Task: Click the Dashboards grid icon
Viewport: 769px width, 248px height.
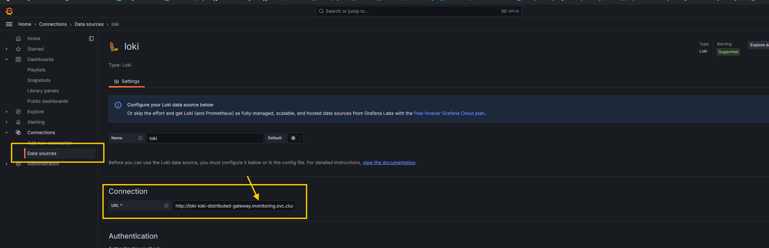Action: pyautogui.click(x=18, y=59)
